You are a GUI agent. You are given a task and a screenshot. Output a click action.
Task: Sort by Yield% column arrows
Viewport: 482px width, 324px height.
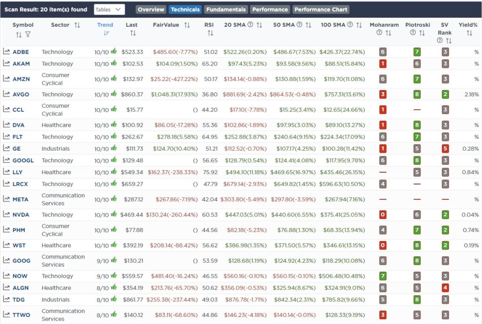coord(469,33)
